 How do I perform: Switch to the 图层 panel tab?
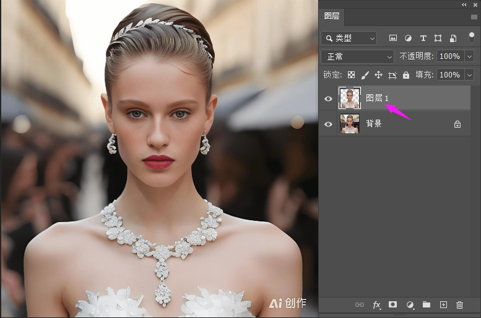(x=332, y=16)
